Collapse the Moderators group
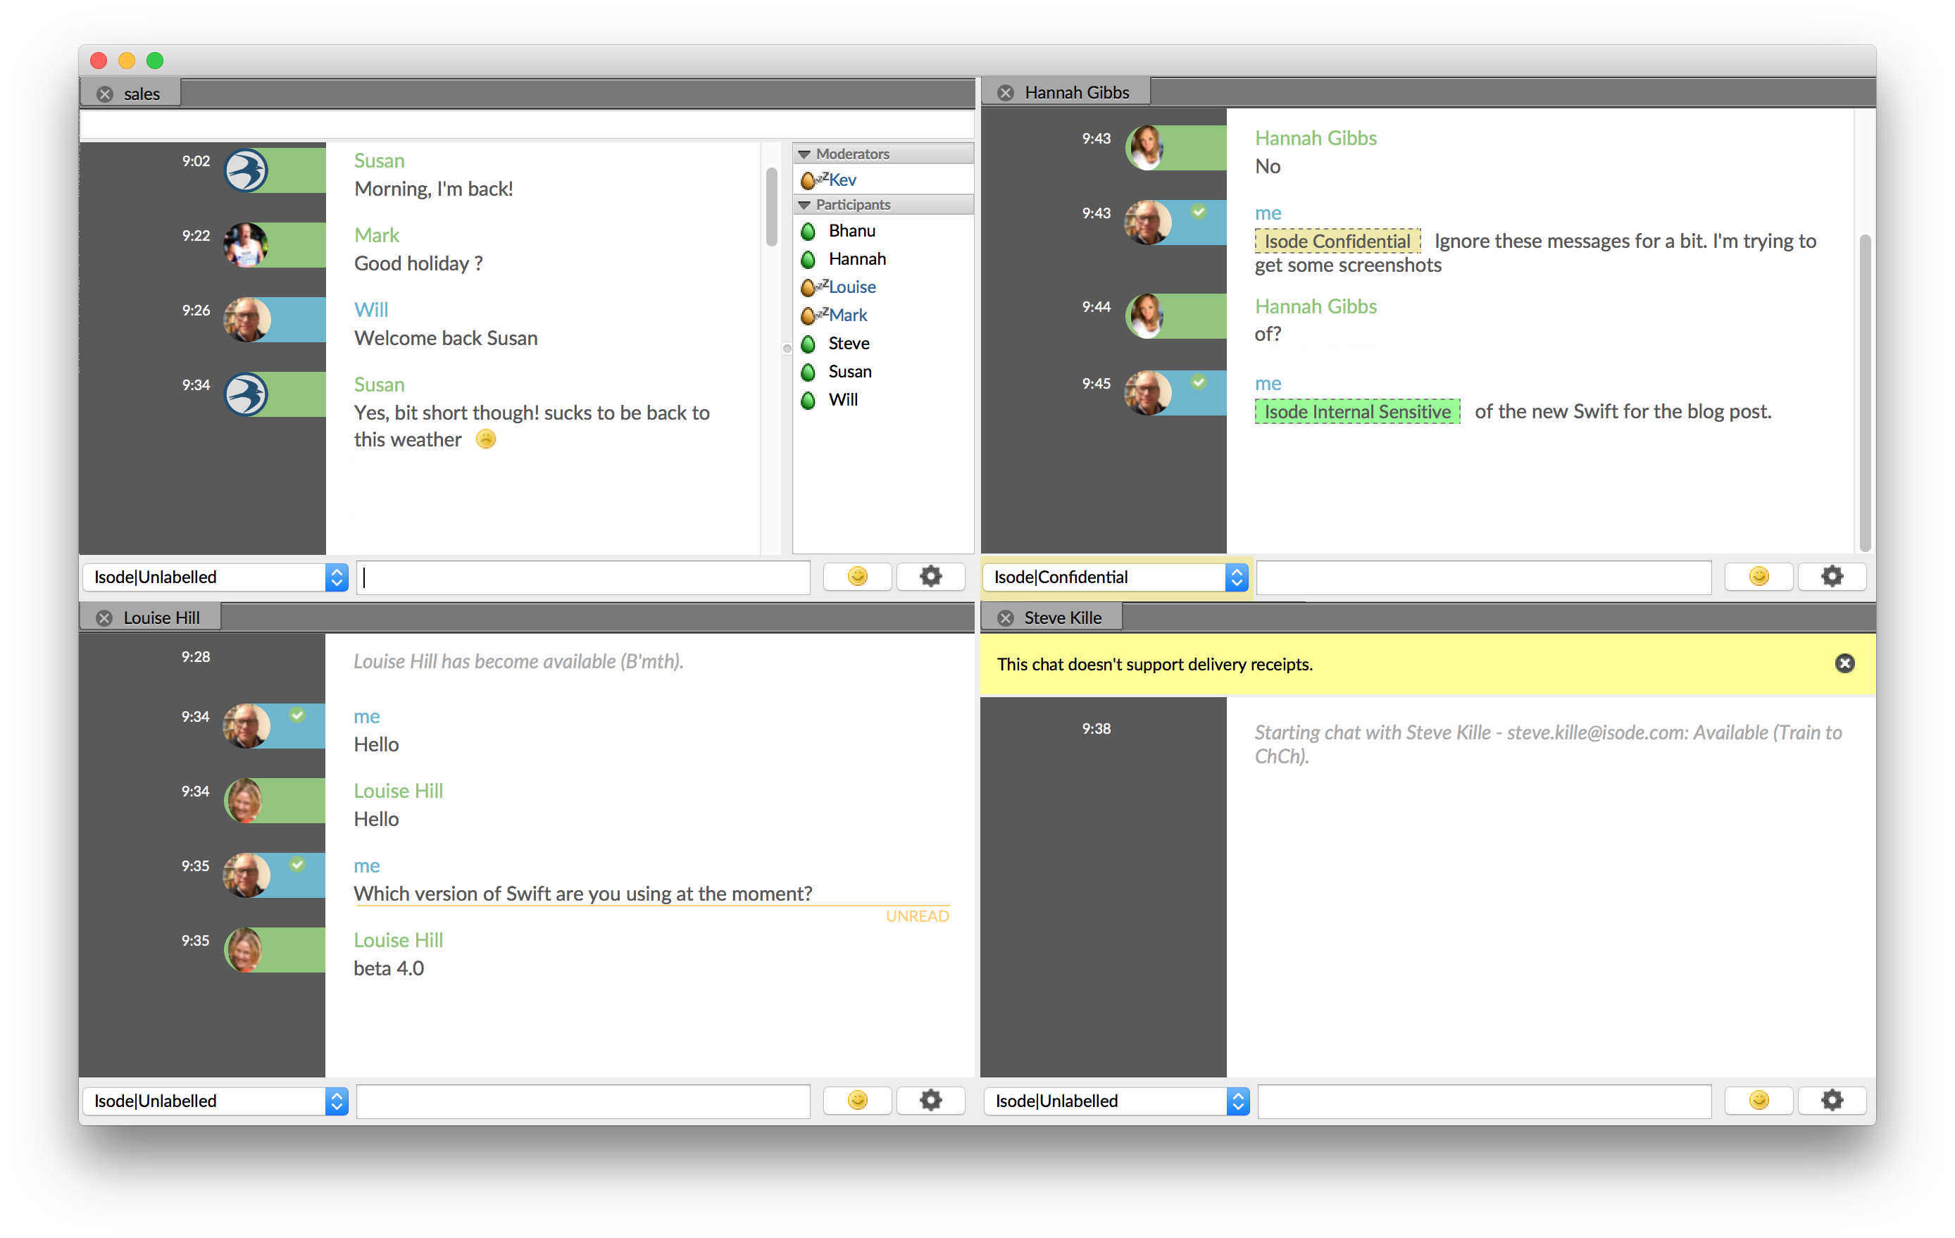The height and width of the screenshot is (1238, 1955). pyautogui.click(x=804, y=154)
